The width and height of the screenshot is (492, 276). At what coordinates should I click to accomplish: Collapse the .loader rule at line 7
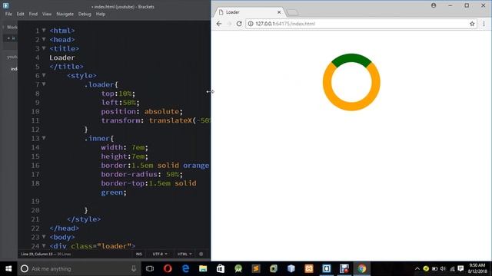tap(44, 84)
